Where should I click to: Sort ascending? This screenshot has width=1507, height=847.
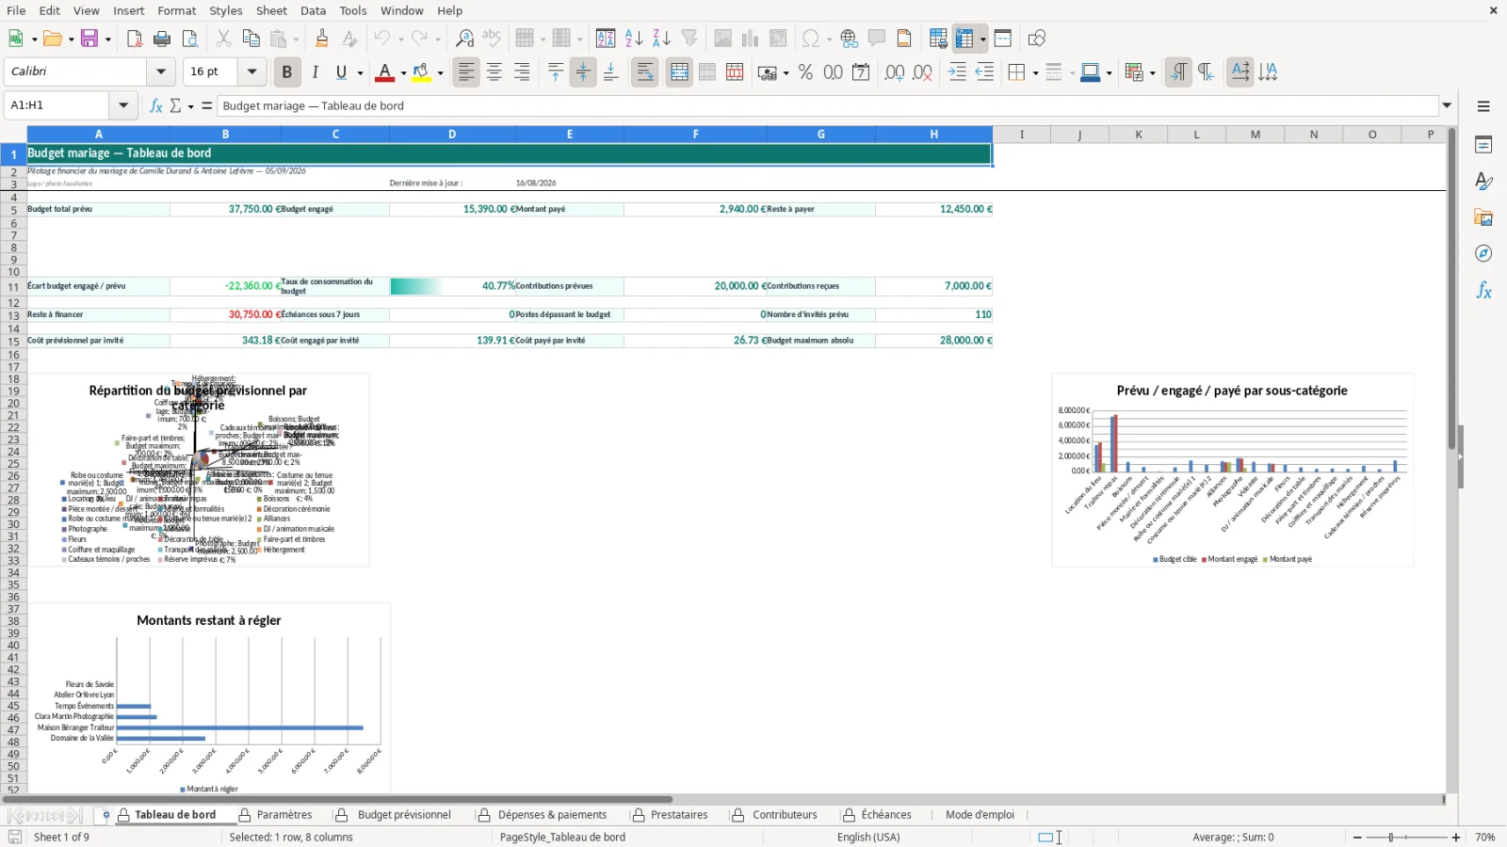pyautogui.click(x=634, y=39)
